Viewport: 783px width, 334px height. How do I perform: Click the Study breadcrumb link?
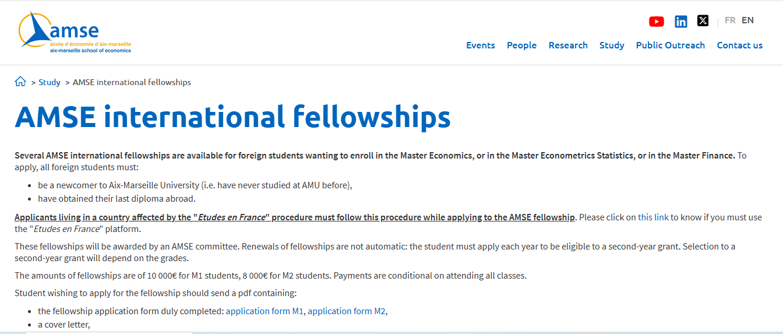tap(50, 82)
